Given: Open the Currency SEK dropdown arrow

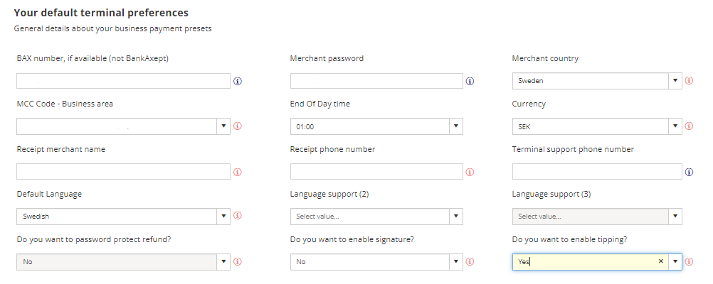Looking at the screenshot, I should (x=675, y=126).
